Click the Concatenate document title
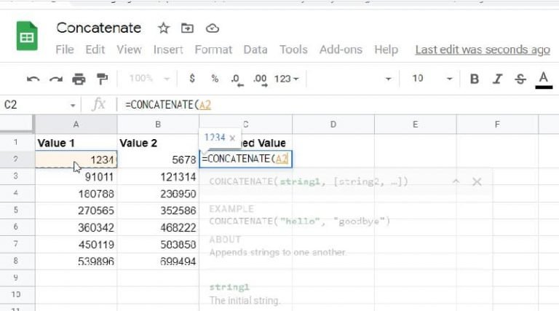 coord(99,28)
